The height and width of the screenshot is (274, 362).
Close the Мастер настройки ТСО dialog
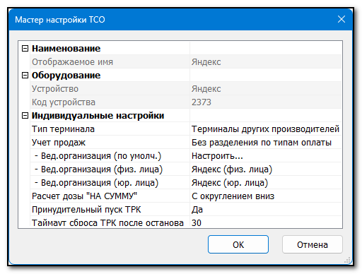tap(341, 19)
